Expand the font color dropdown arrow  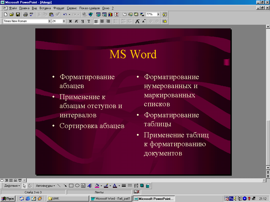119,186
